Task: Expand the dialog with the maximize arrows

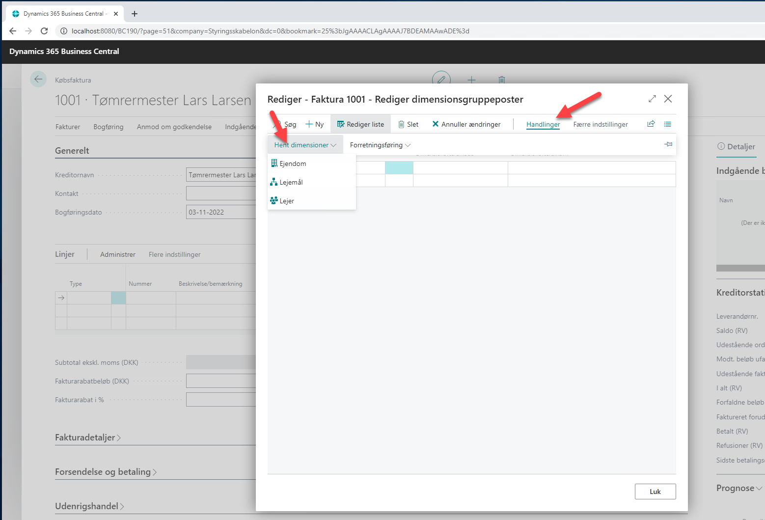Action: click(x=652, y=99)
